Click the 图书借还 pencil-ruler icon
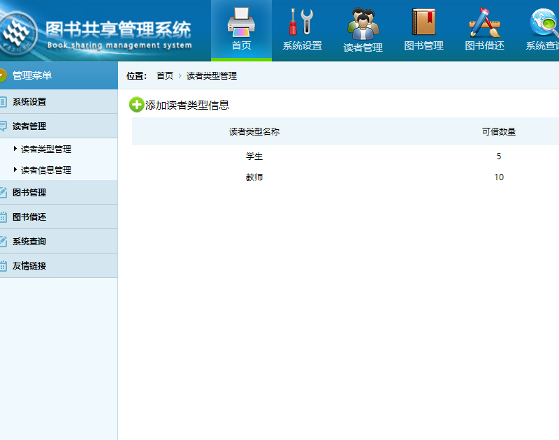The width and height of the screenshot is (559, 440). (x=484, y=22)
